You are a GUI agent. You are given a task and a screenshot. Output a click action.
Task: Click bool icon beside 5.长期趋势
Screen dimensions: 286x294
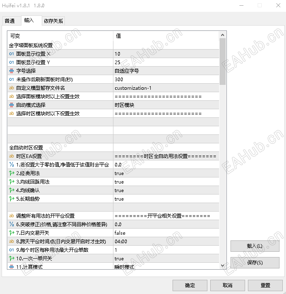tap(11, 199)
